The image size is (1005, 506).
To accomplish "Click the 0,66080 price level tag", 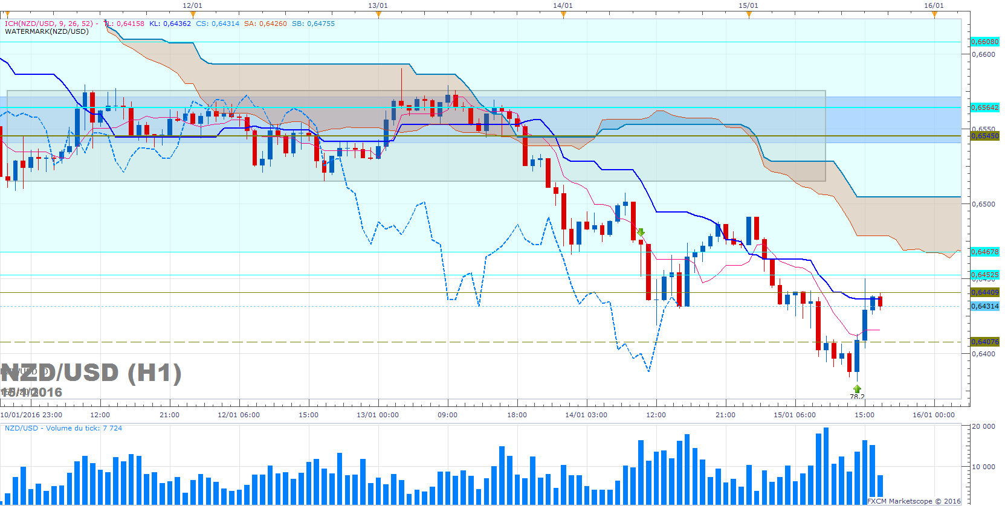I will click(x=984, y=42).
